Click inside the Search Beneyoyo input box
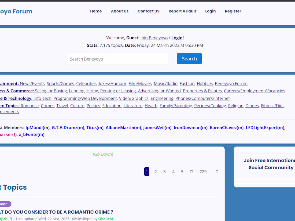 pos(117,59)
